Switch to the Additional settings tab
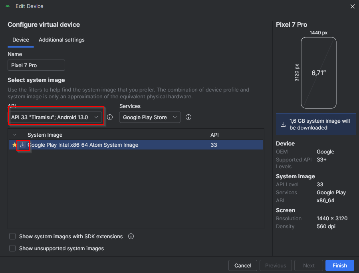Image resolution: width=359 pixels, height=273 pixels. [x=61, y=40]
